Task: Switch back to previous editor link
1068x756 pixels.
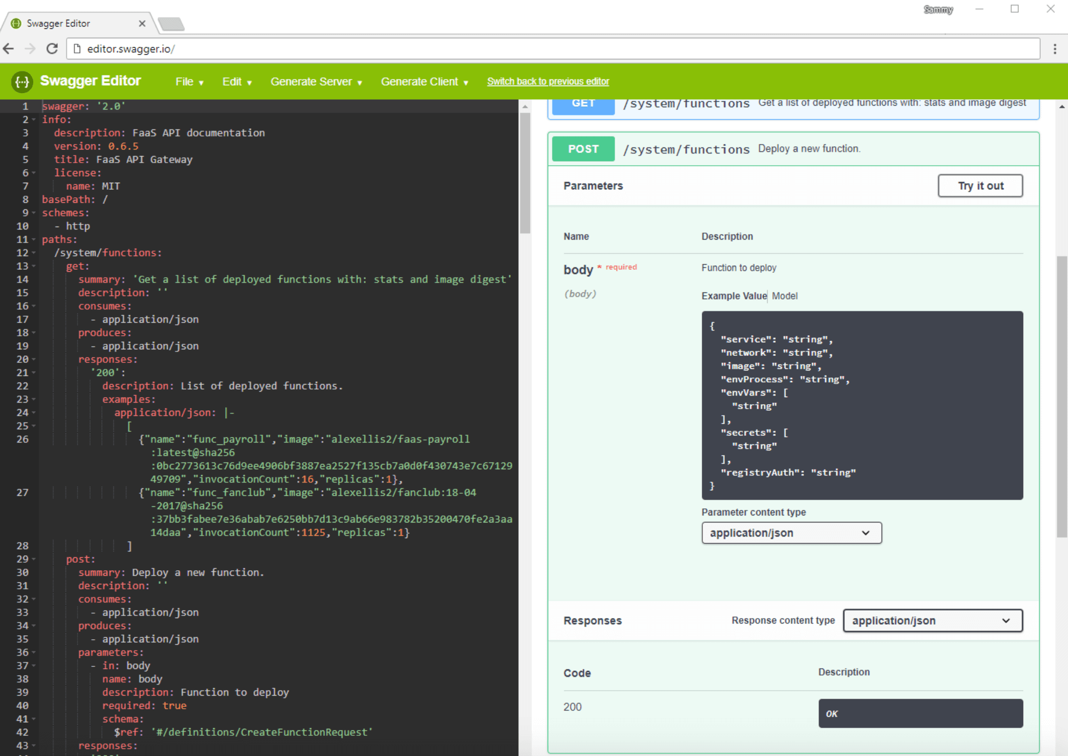Action: pos(549,81)
